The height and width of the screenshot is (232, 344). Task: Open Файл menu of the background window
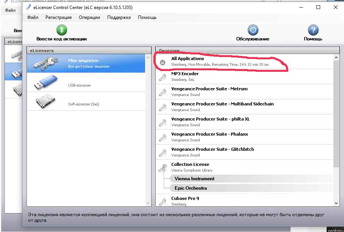pos(10,10)
